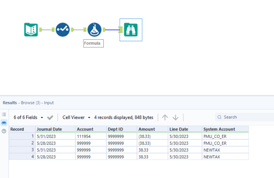The image size is (274, 178).
Task: Click the down arrow record navigation button
Action: [x=175, y=117]
